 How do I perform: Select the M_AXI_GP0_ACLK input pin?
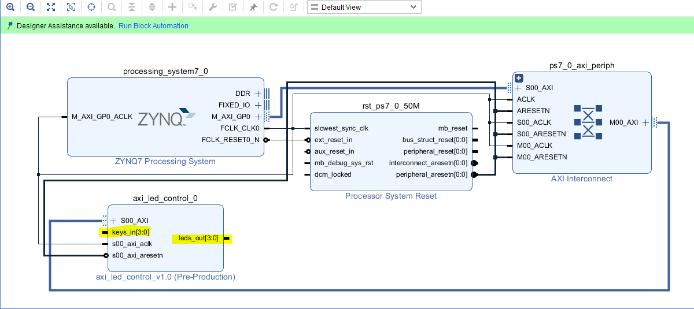[101, 117]
